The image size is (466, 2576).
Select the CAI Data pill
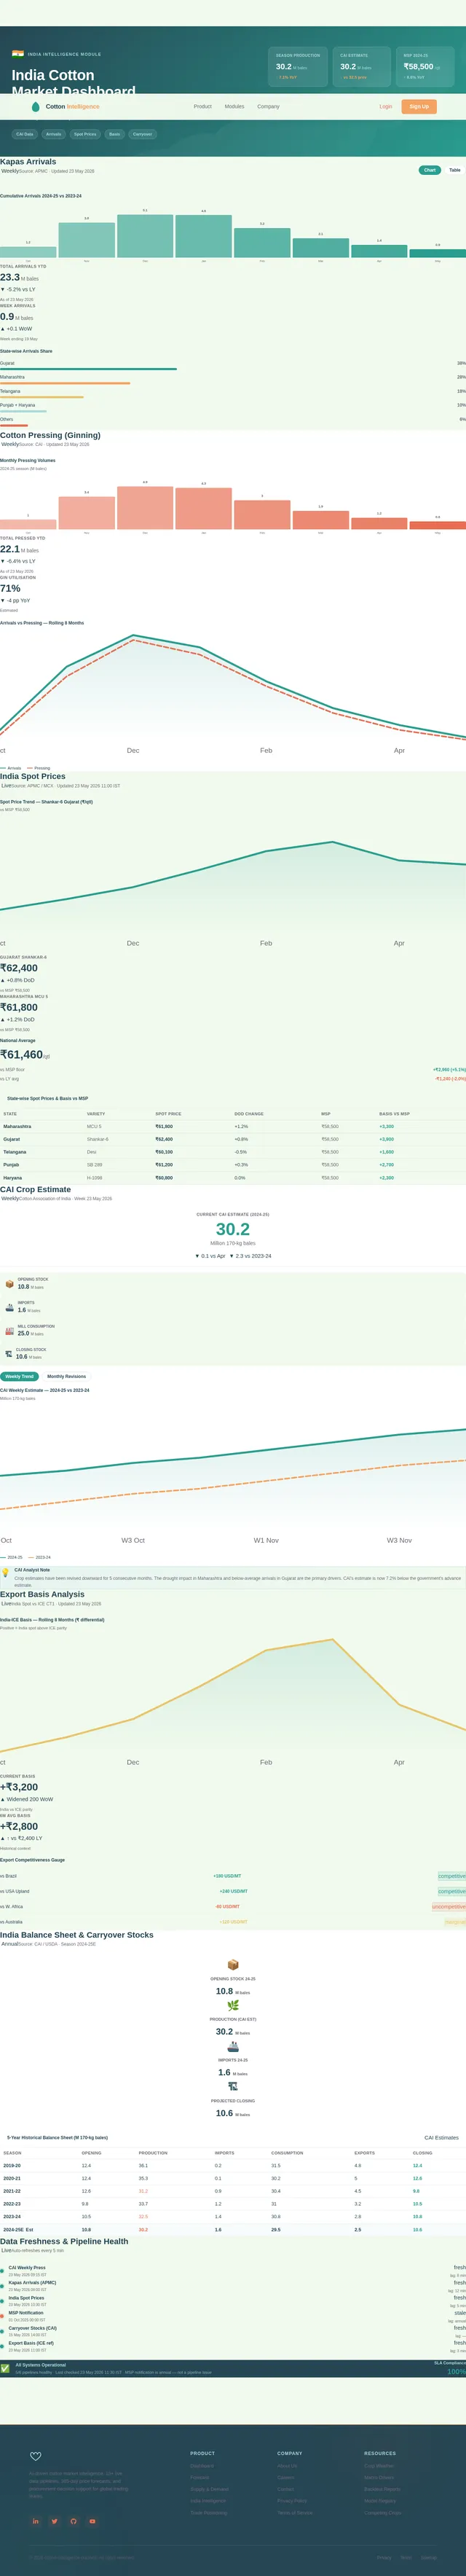pyautogui.click(x=25, y=134)
